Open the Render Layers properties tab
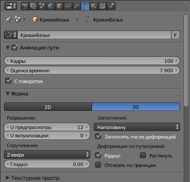Viewport: 190px width, 182px height. pyautogui.click(x=33, y=6)
